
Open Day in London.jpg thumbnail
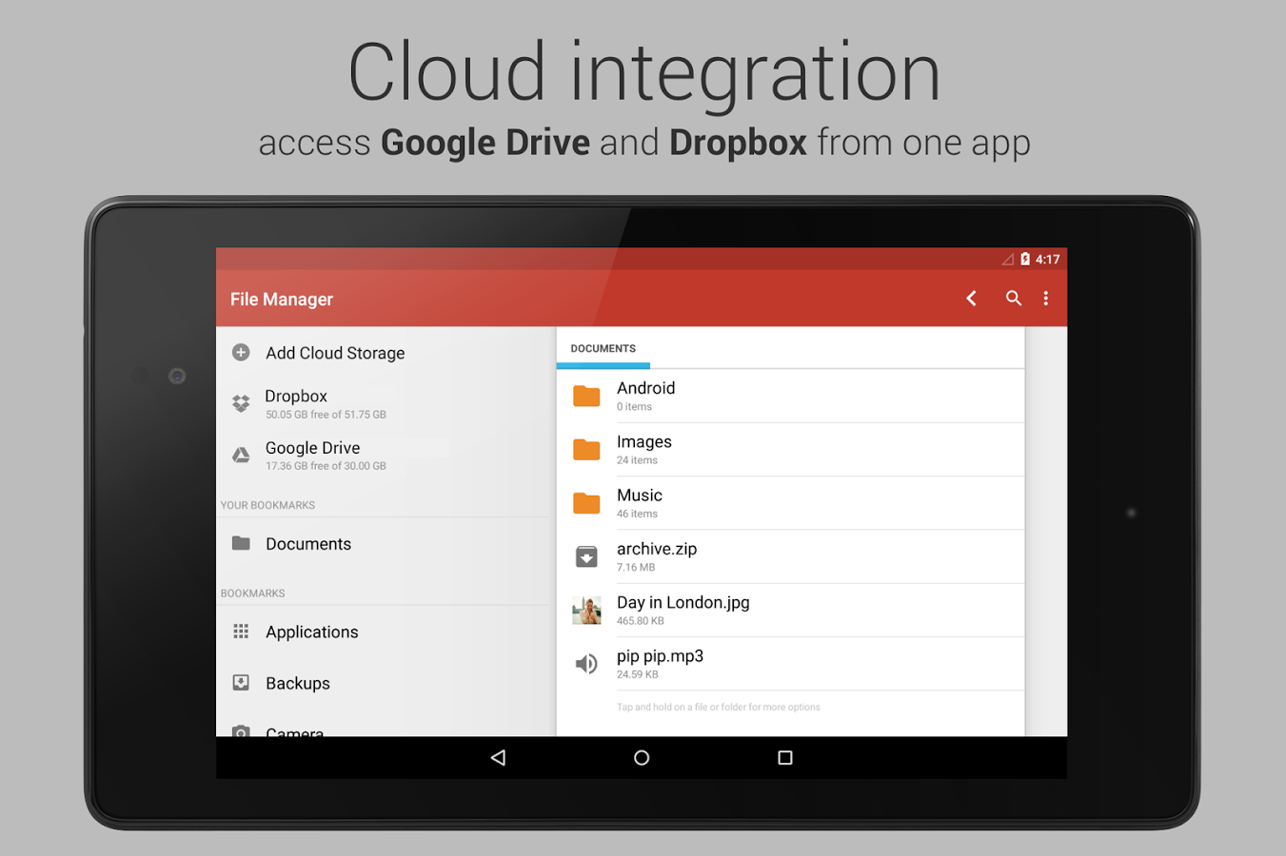pyautogui.click(x=586, y=611)
